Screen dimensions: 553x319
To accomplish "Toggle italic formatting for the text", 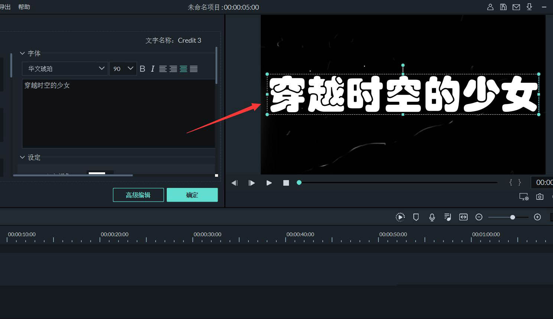I will pyautogui.click(x=152, y=68).
